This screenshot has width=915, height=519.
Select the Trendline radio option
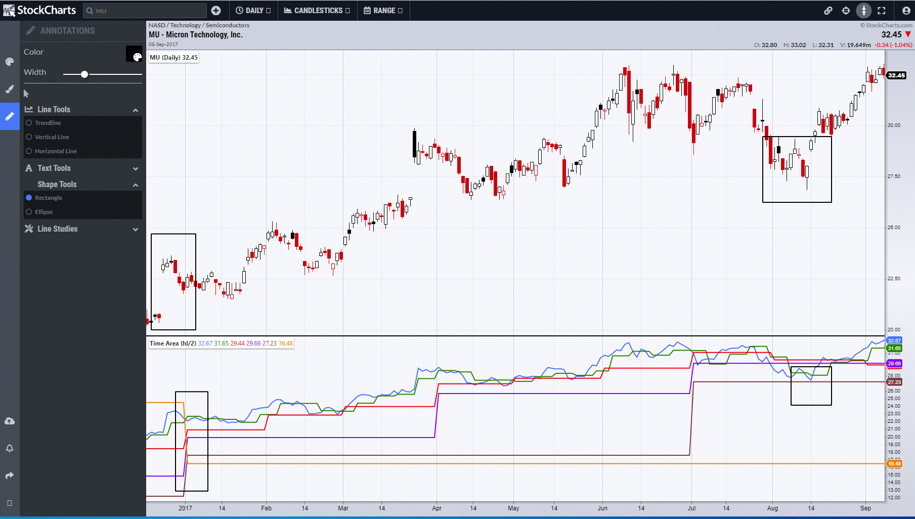click(x=29, y=123)
